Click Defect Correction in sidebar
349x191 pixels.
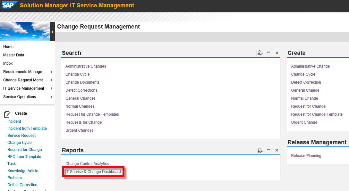[22, 185]
